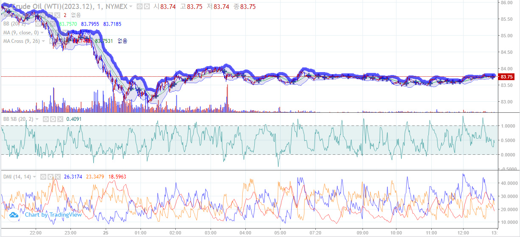Expand the MA (9, close, 0) dropdown arrow
Image resolution: width=520 pixels, height=237 pixels.
coord(42,33)
